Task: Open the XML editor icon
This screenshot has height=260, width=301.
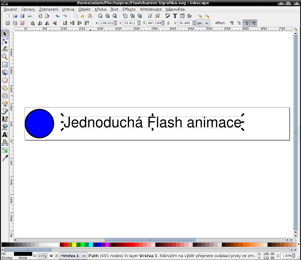Action: (x=182, y=16)
